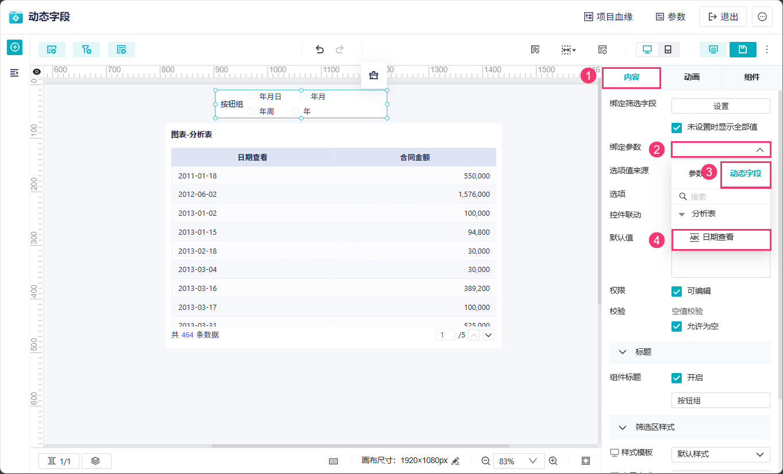783x474 pixels.
Task: Click the 日期查看 column header
Action: [x=252, y=157]
